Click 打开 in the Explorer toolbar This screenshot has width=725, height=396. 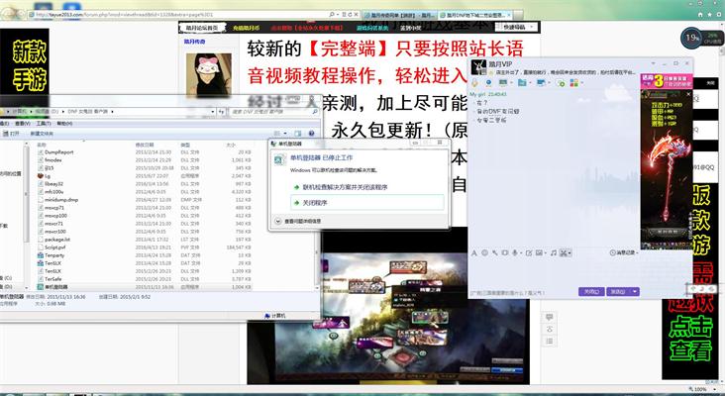[x=12, y=134]
